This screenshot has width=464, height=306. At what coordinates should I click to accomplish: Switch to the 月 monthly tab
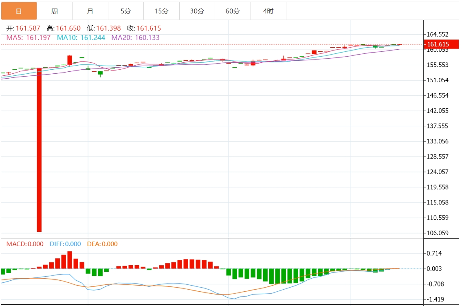(x=90, y=11)
